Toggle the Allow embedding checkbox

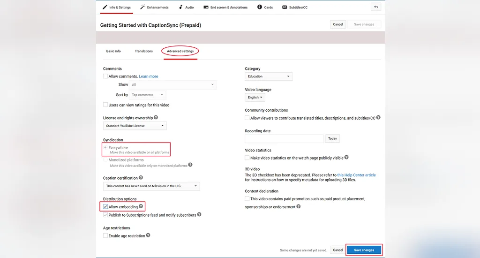pos(105,206)
